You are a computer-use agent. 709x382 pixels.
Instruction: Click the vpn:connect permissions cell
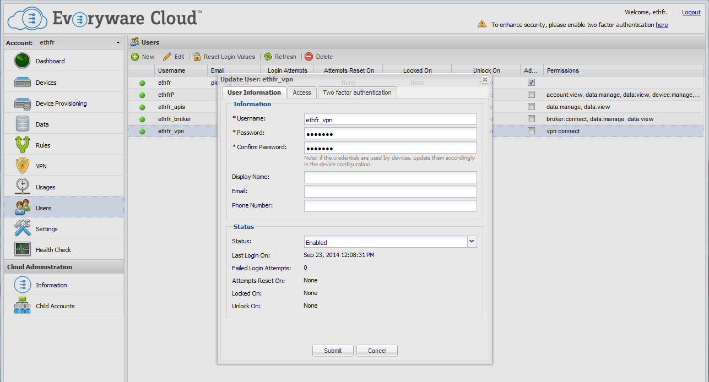(x=563, y=131)
